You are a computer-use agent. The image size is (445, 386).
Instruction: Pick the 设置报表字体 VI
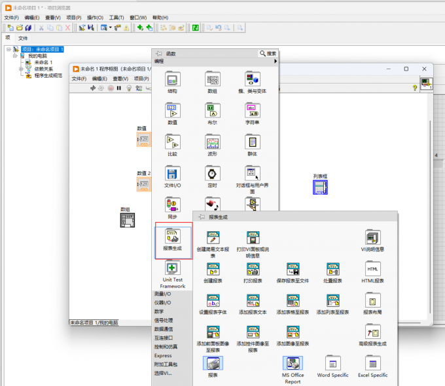click(213, 300)
